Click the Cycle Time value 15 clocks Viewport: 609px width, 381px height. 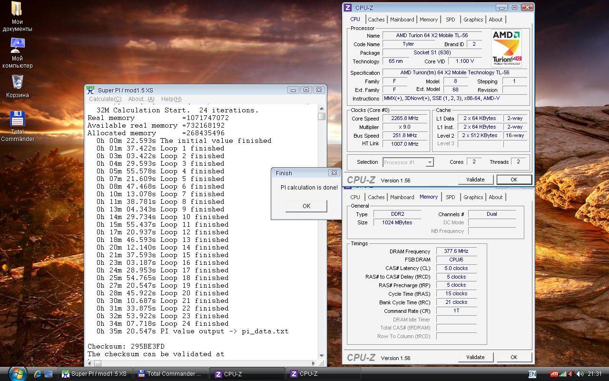click(456, 293)
